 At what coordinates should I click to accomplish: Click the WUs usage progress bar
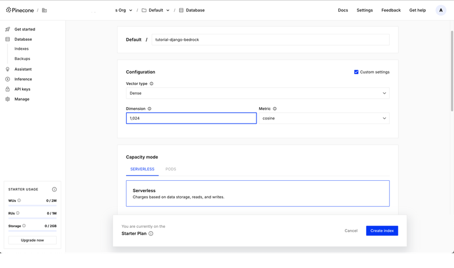click(32, 206)
